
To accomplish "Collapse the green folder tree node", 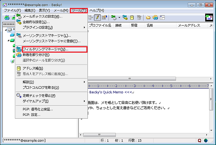I will point(9,40).
